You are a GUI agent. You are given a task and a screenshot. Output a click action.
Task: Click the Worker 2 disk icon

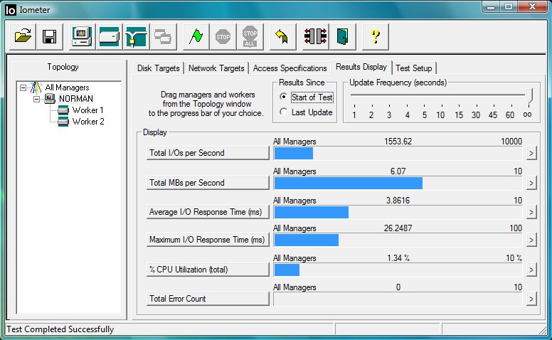63,122
